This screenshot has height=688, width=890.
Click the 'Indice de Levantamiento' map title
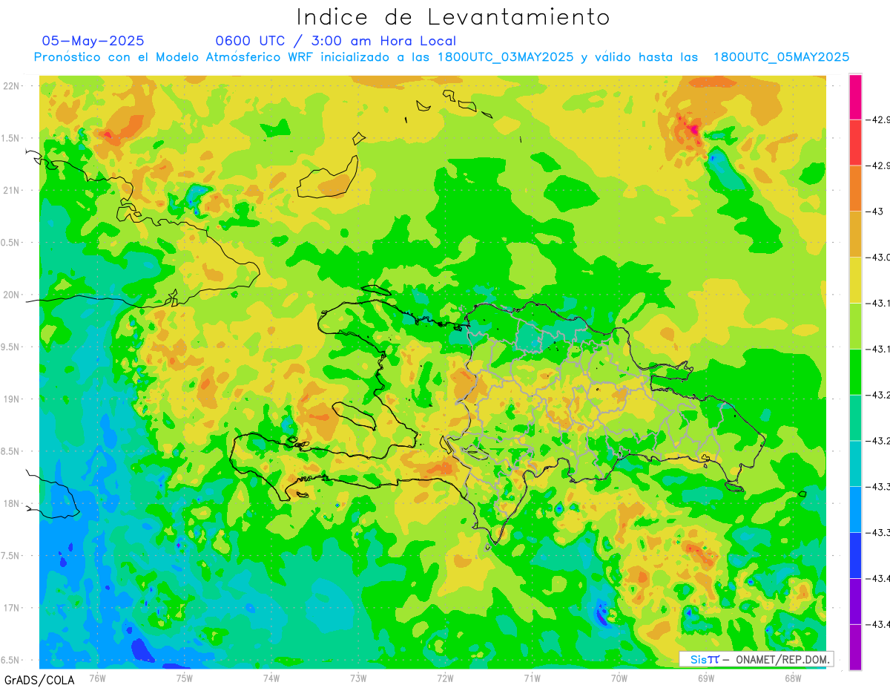click(453, 16)
